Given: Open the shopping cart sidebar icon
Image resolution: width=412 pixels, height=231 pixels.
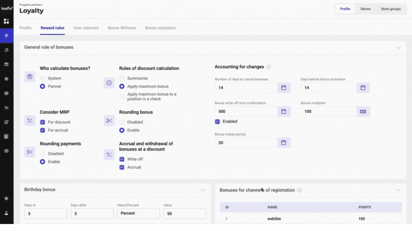Looking at the screenshot, I should [x=6, y=108].
